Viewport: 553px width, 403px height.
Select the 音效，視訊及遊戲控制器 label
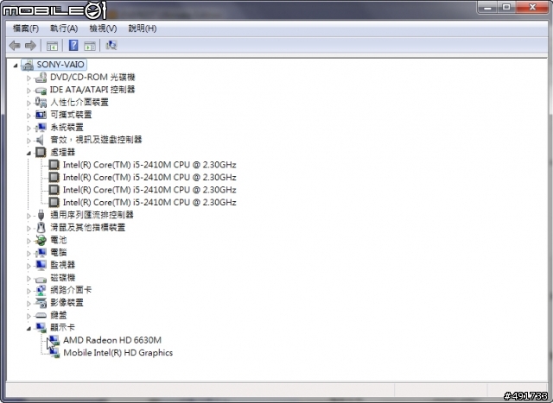point(96,140)
